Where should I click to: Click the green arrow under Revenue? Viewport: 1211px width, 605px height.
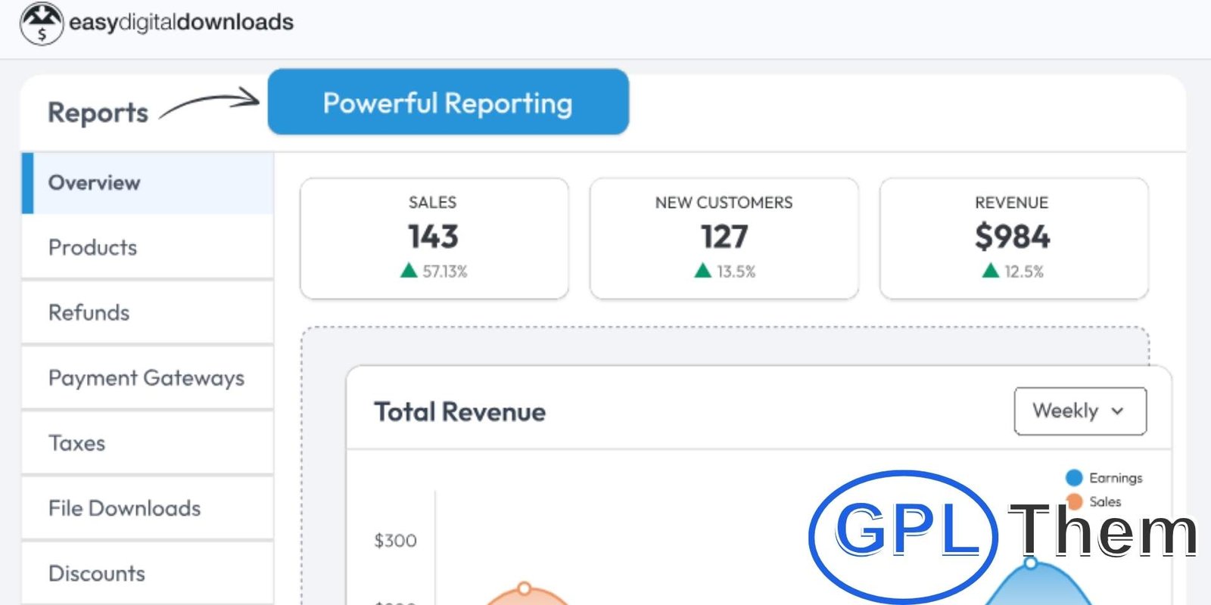click(x=990, y=271)
